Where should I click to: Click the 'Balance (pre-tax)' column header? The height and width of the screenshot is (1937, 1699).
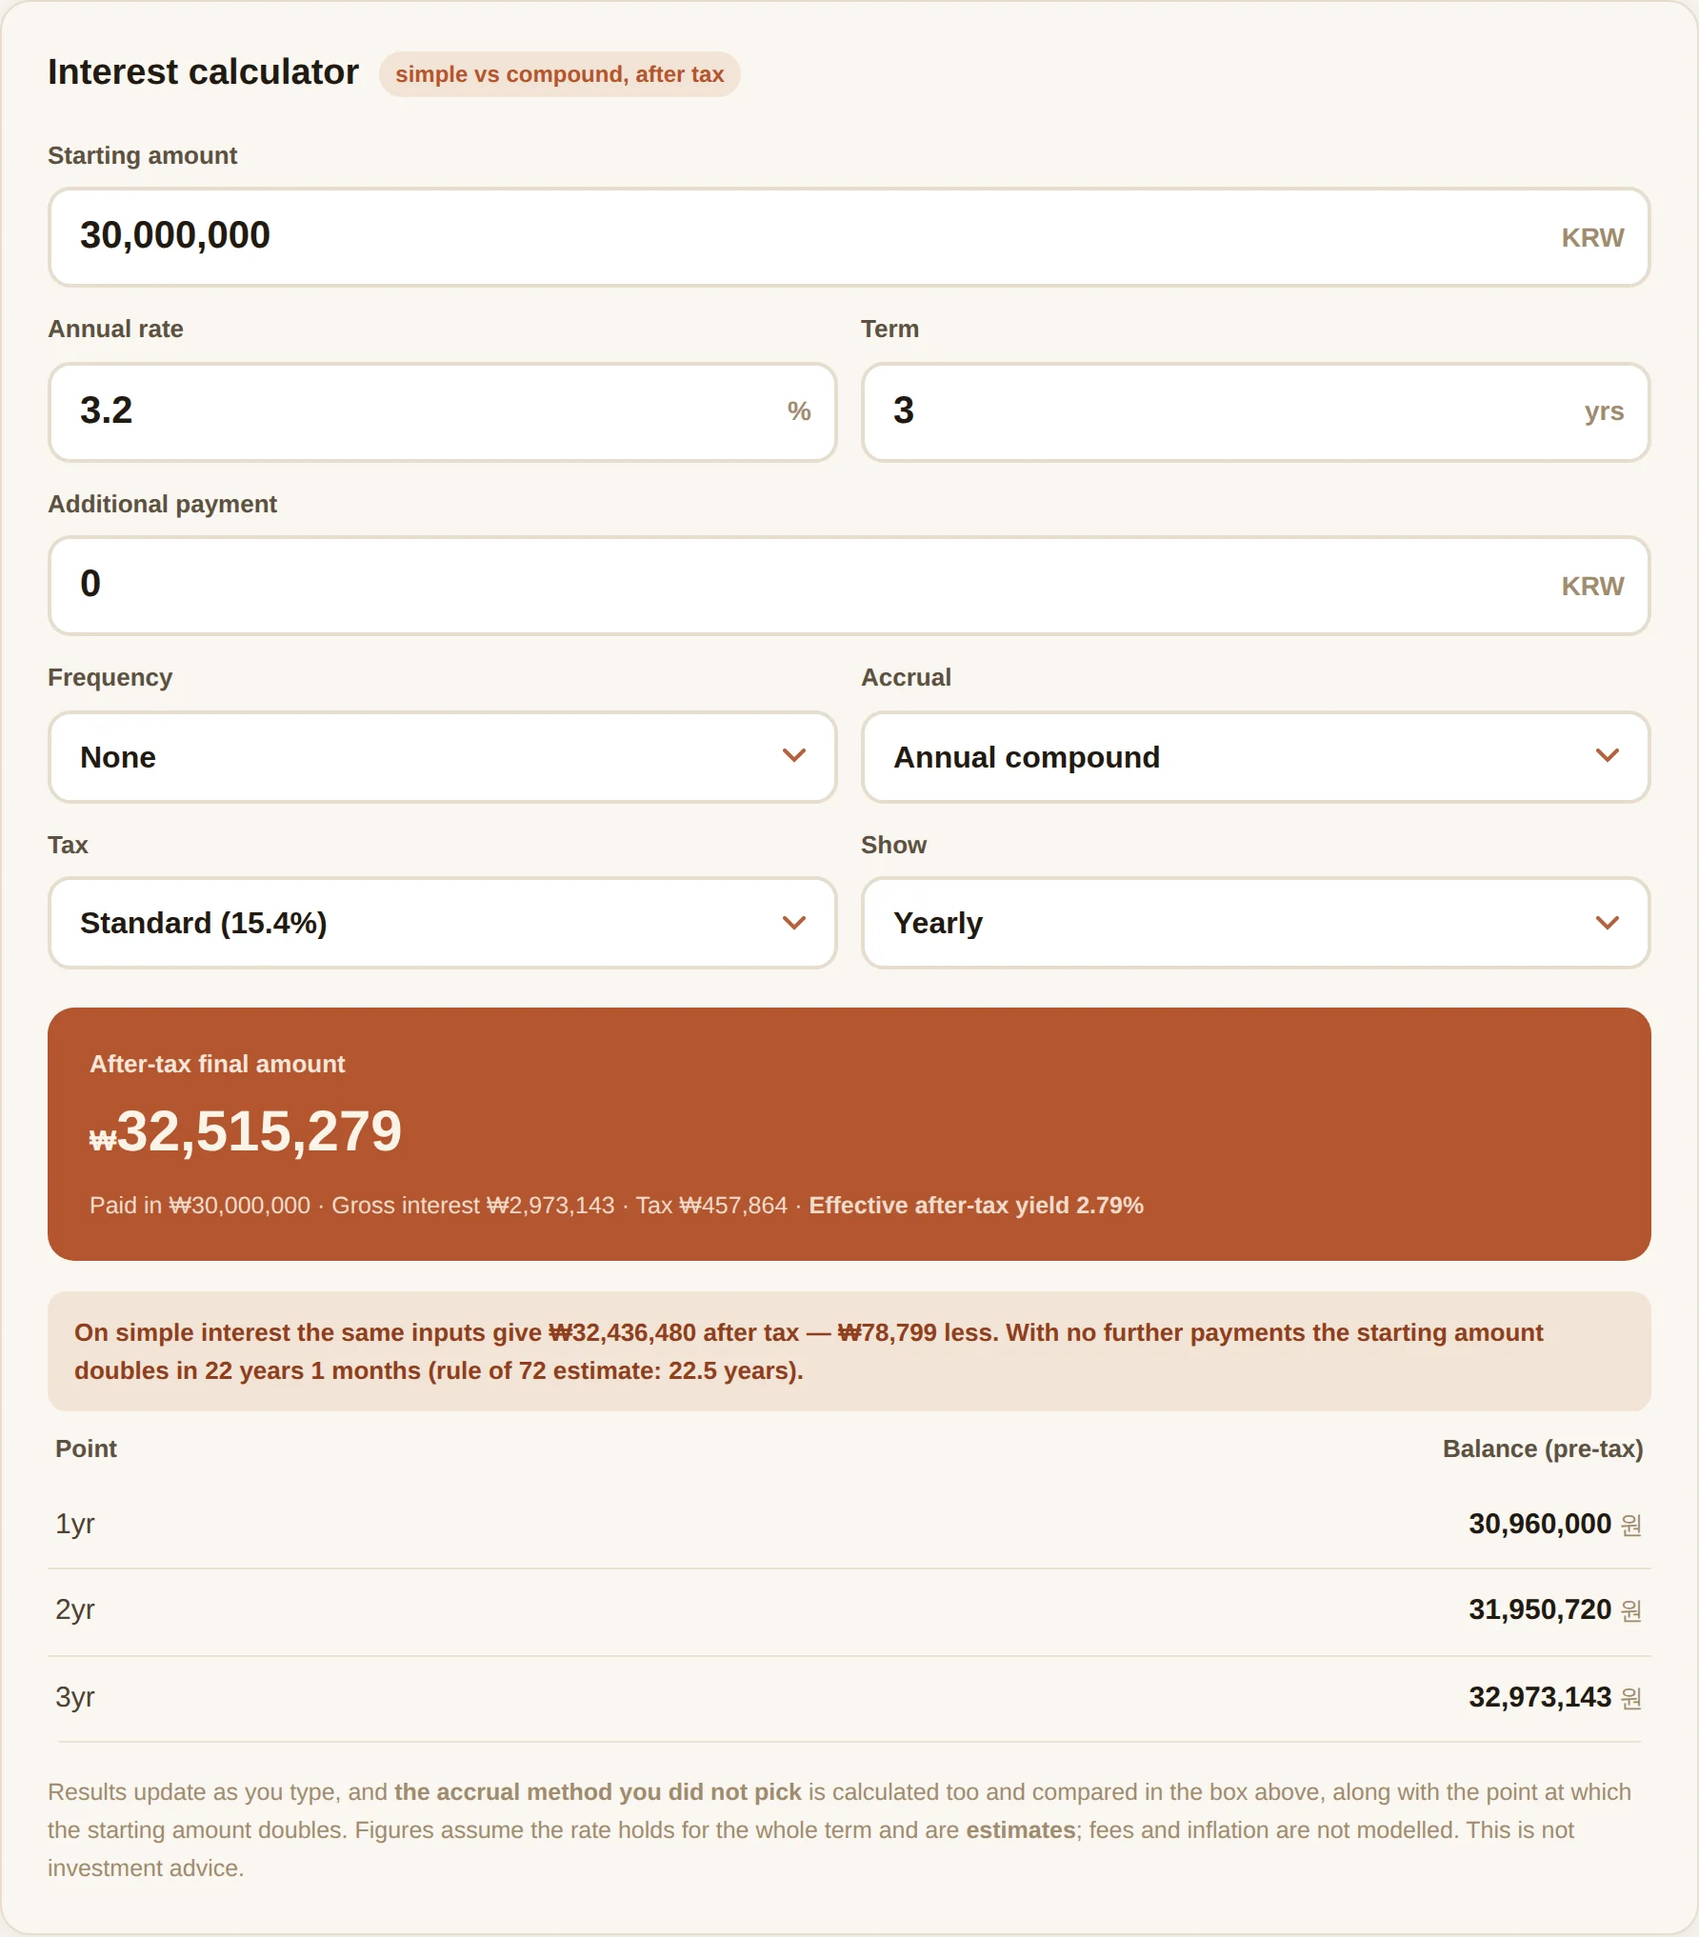tap(1543, 1448)
